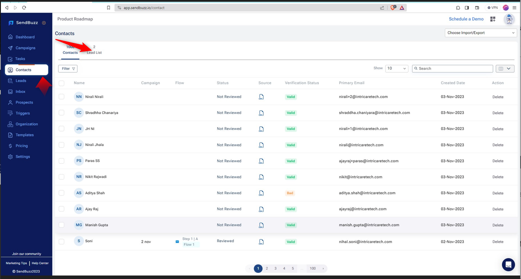Select the Contacts tab
521x279 pixels.
[x=70, y=50]
